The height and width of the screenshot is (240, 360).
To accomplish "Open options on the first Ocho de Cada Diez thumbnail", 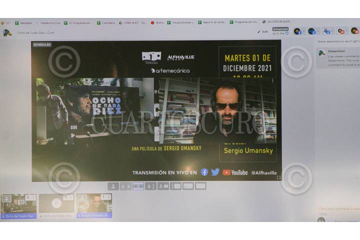I will [x=33, y=197].
